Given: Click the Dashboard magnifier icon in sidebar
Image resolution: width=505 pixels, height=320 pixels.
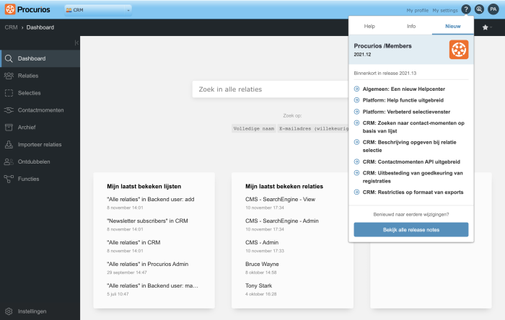Looking at the screenshot, I should (9, 58).
